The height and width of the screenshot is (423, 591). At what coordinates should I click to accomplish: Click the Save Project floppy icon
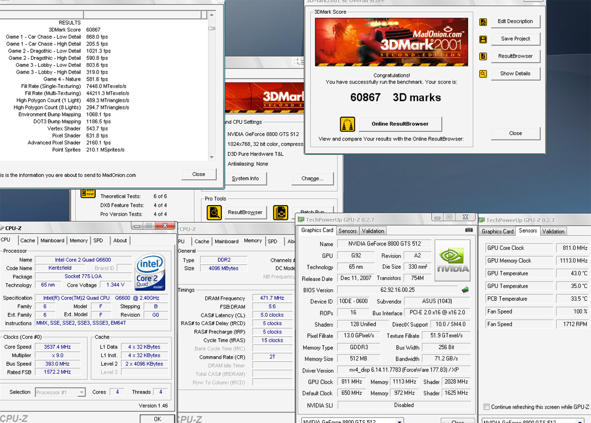(483, 39)
